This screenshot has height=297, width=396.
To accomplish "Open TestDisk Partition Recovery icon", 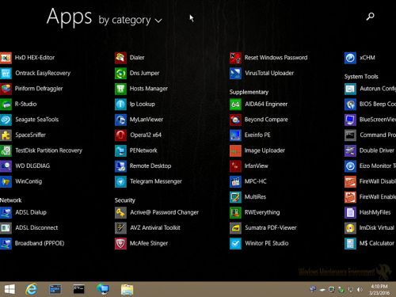I will click(6, 150).
